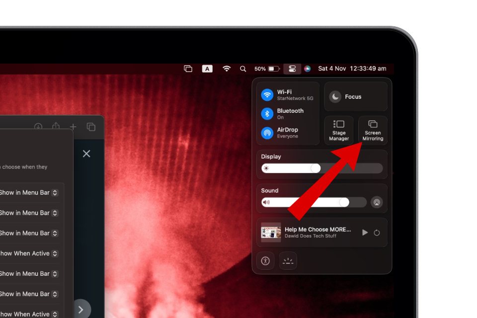Open Wi-Fi status icon in menu bar

(227, 69)
